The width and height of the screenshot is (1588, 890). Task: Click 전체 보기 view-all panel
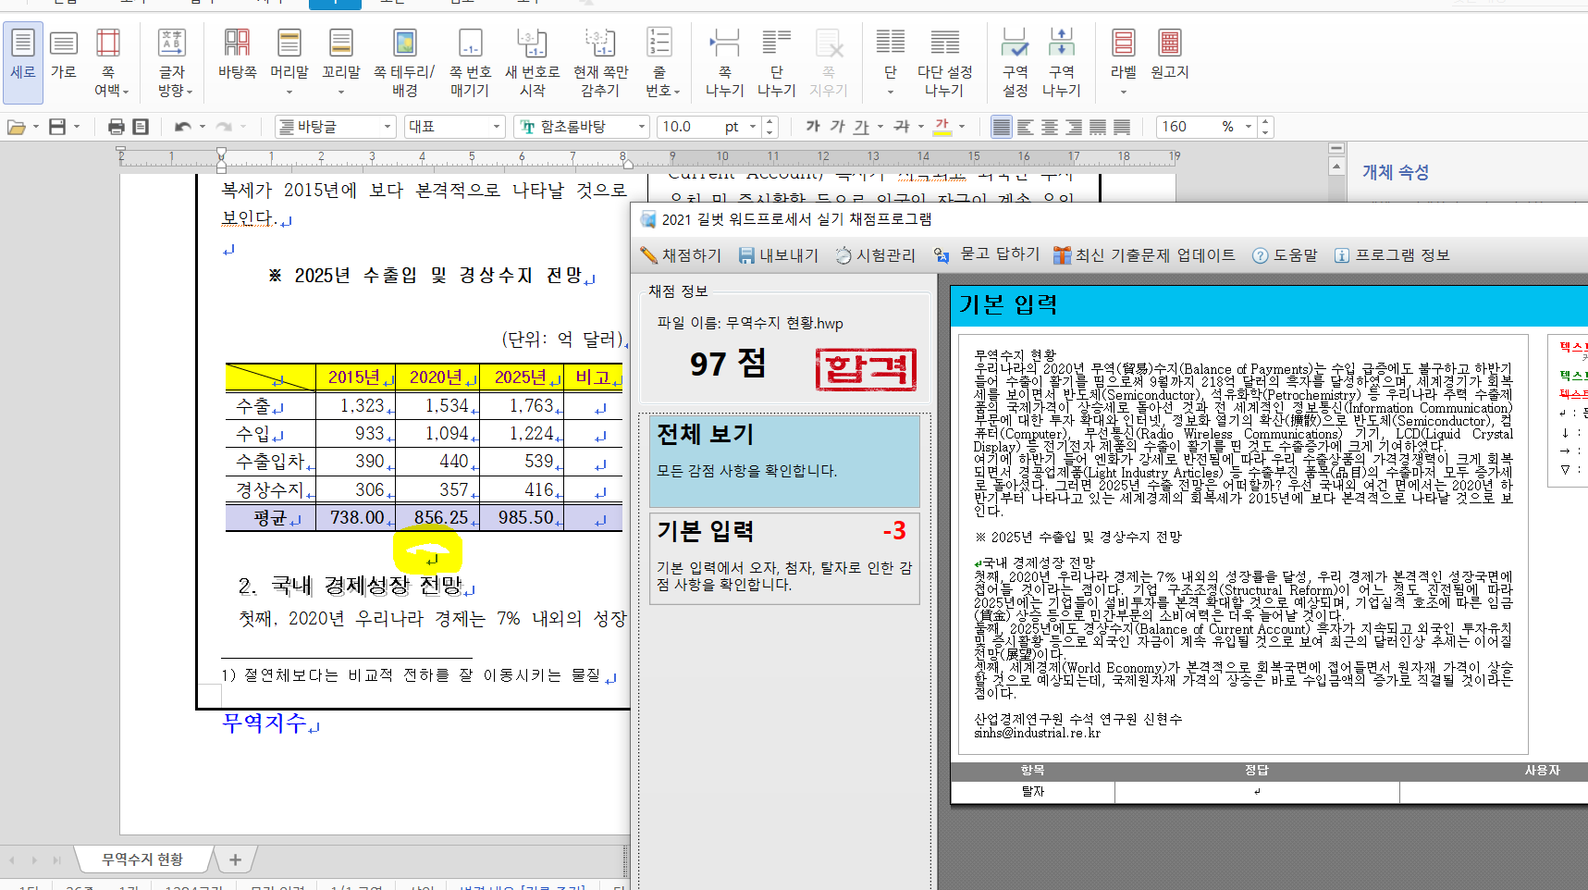(x=784, y=460)
